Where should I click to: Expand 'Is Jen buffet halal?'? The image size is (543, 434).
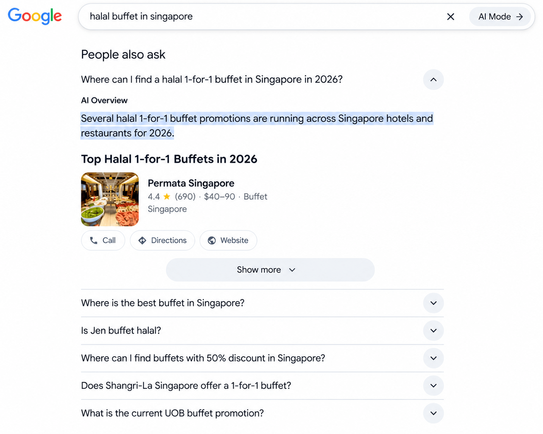262,331
